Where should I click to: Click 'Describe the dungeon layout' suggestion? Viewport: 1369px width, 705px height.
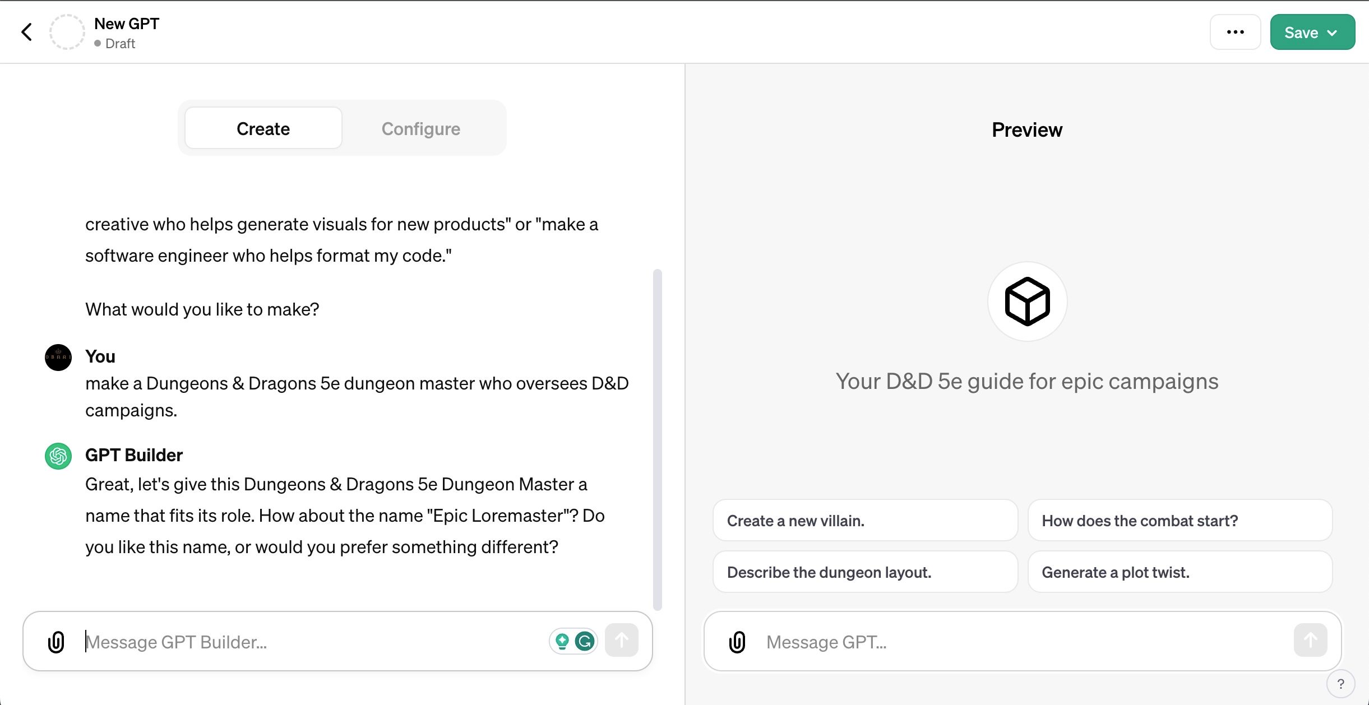tap(865, 572)
